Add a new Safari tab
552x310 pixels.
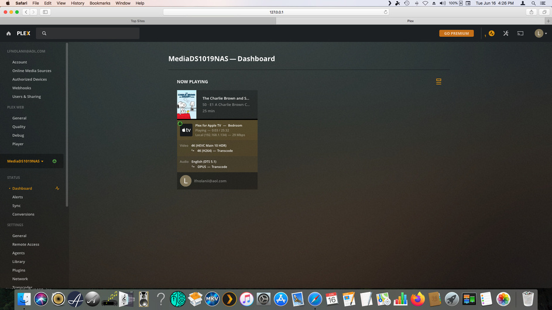pos(548,21)
